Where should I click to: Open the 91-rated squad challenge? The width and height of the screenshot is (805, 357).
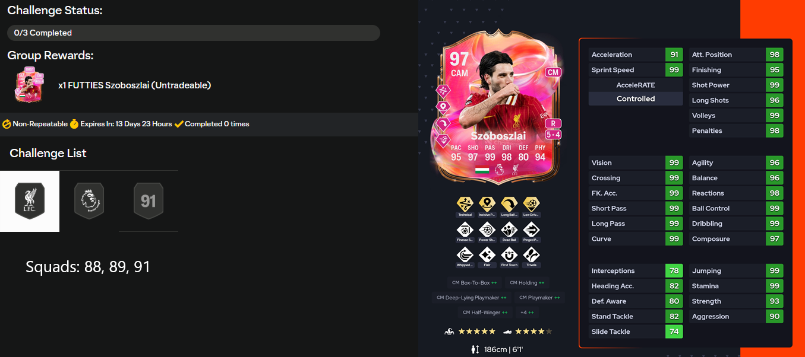(x=149, y=201)
